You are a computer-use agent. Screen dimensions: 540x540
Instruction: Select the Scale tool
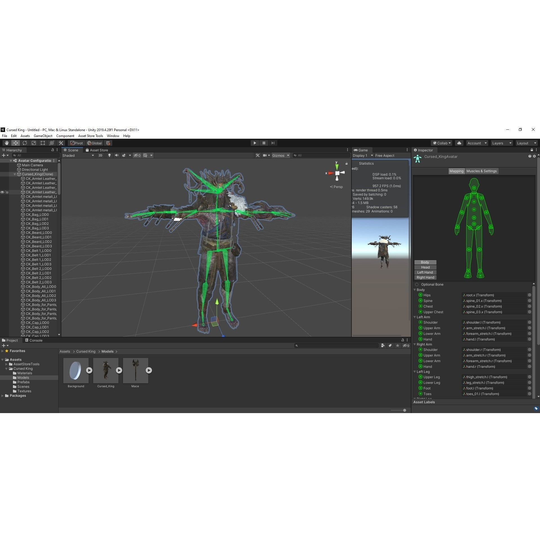(x=34, y=143)
